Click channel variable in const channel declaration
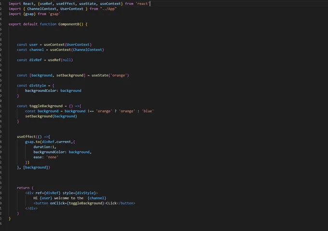The height and width of the screenshot is (231, 328). 37,50
